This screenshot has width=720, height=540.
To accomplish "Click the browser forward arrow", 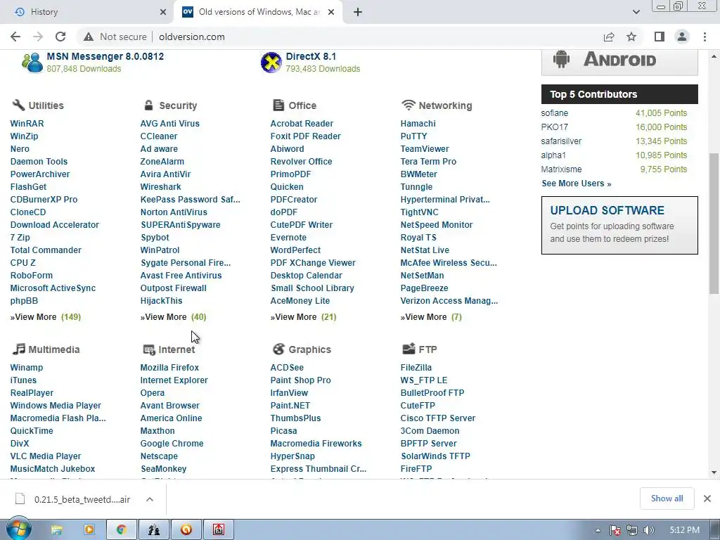I will point(38,37).
